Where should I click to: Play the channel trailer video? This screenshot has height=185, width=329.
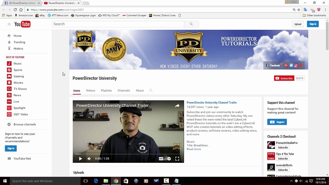click(80, 159)
